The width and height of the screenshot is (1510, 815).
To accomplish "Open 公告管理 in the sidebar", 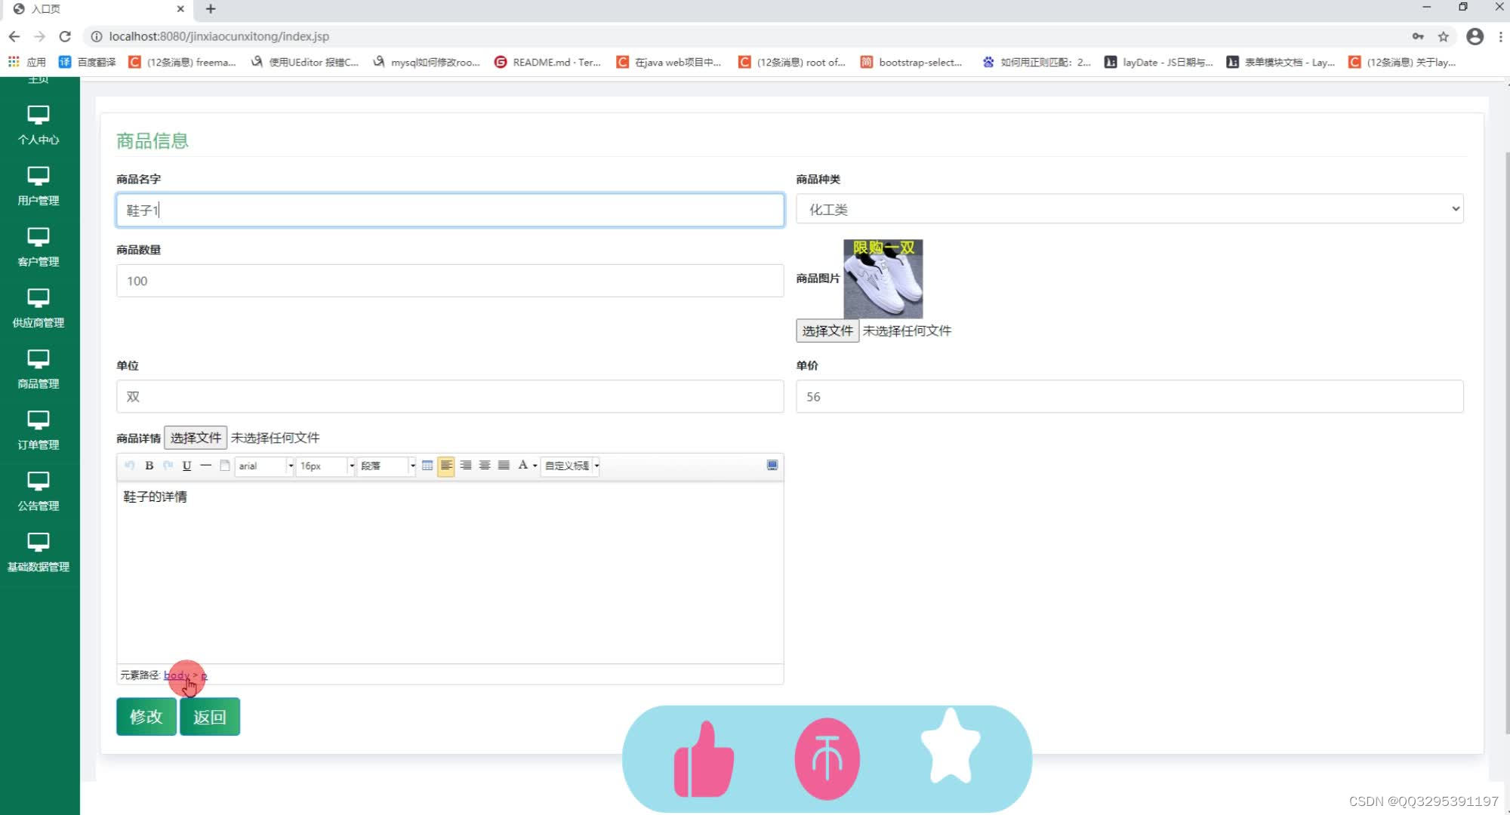I will pyautogui.click(x=39, y=492).
